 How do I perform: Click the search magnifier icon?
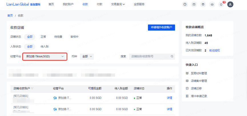(x=172, y=56)
